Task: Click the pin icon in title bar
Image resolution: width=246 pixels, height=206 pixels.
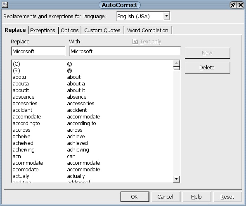Action: (233, 5)
